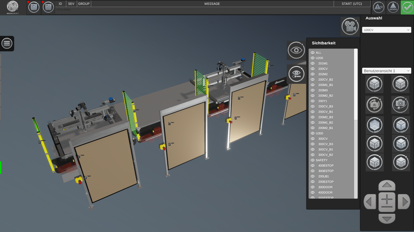Select 300CV_B1 in visibility list
This screenshot has width=414, height=232.
click(325, 149)
